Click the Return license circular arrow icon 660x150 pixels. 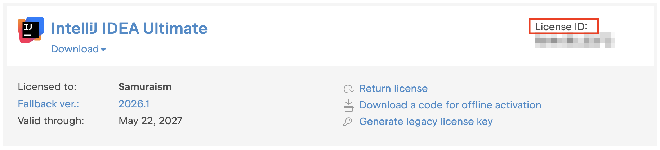click(x=349, y=89)
